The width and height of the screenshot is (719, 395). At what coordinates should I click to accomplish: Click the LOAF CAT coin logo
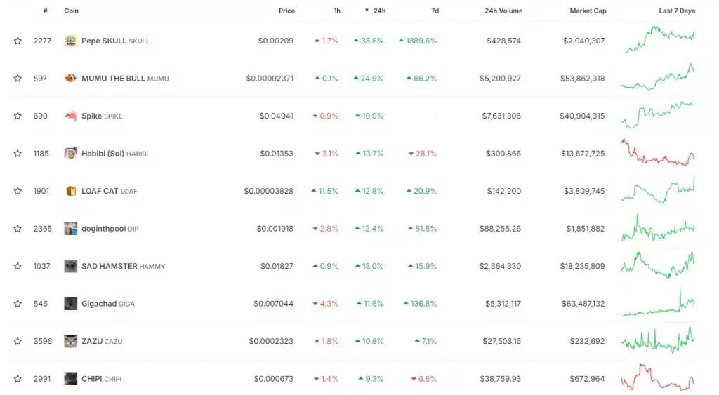pyautogui.click(x=71, y=191)
